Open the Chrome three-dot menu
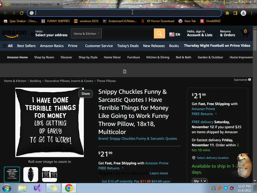 coord(251,13)
